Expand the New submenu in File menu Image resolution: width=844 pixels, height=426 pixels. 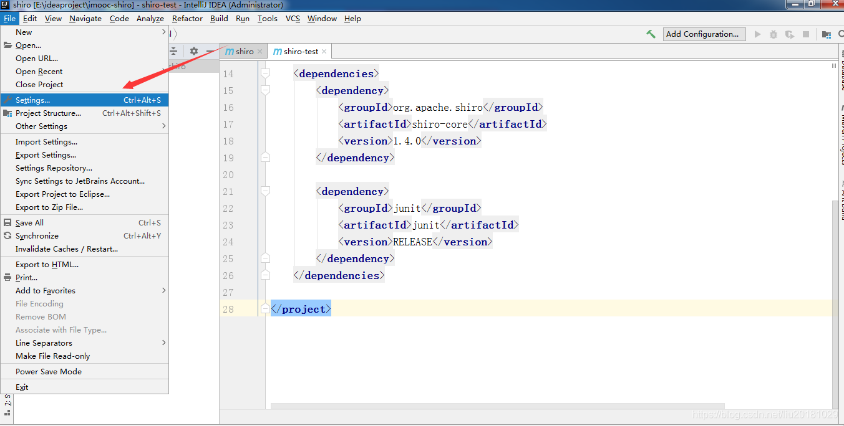[85, 32]
